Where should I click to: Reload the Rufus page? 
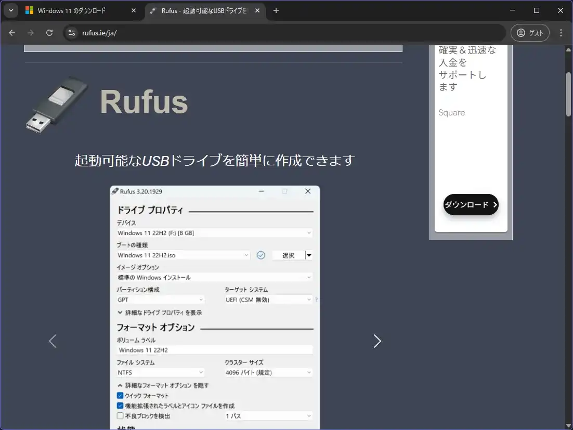coord(49,33)
